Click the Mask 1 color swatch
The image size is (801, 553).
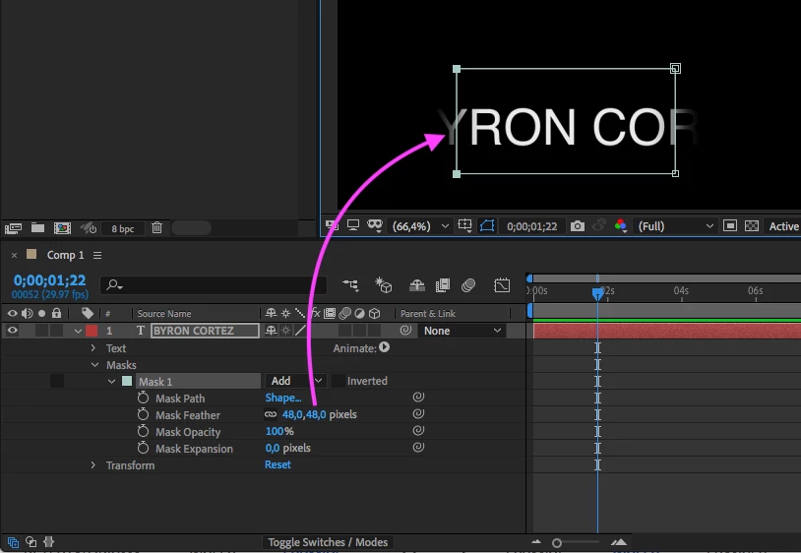[127, 381]
